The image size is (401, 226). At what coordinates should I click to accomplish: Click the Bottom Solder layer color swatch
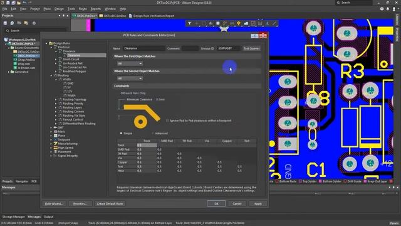[320, 181]
